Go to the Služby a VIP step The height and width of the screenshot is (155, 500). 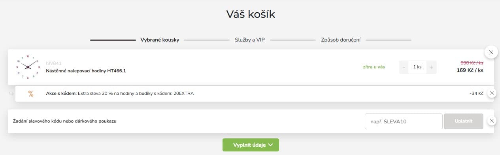point(250,40)
